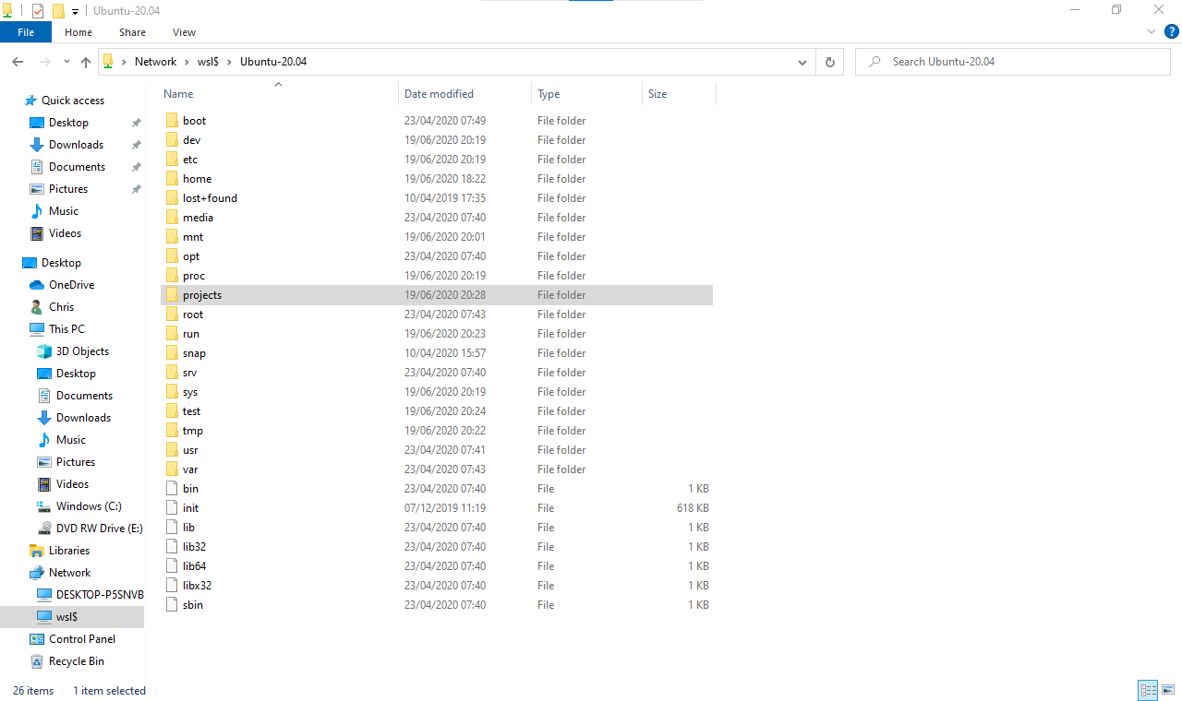Open Recycle Bin from navigation pane
The width and height of the screenshot is (1182, 701).
click(x=77, y=661)
